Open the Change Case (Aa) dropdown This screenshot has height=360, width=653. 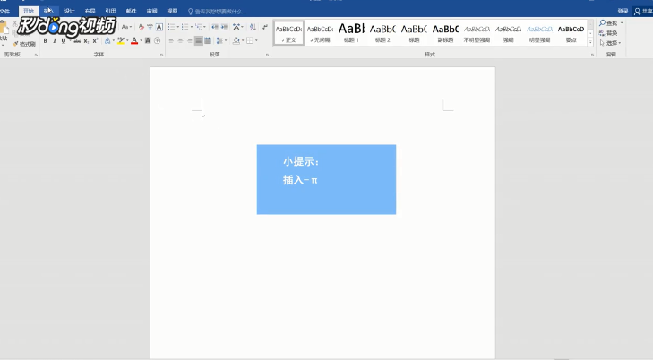click(126, 27)
